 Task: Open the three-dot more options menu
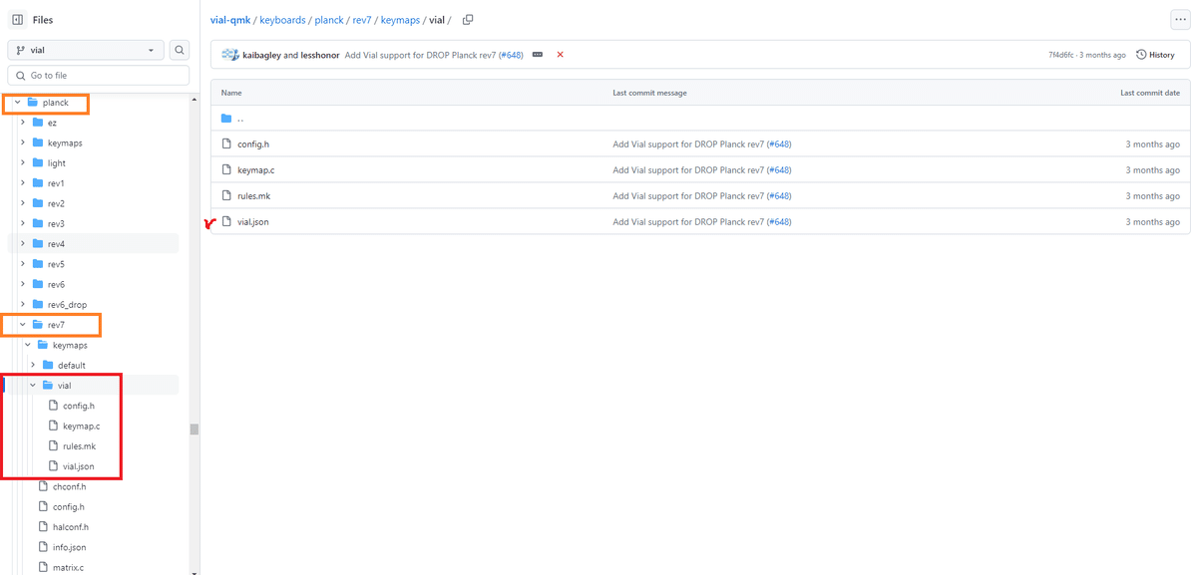[1180, 20]
